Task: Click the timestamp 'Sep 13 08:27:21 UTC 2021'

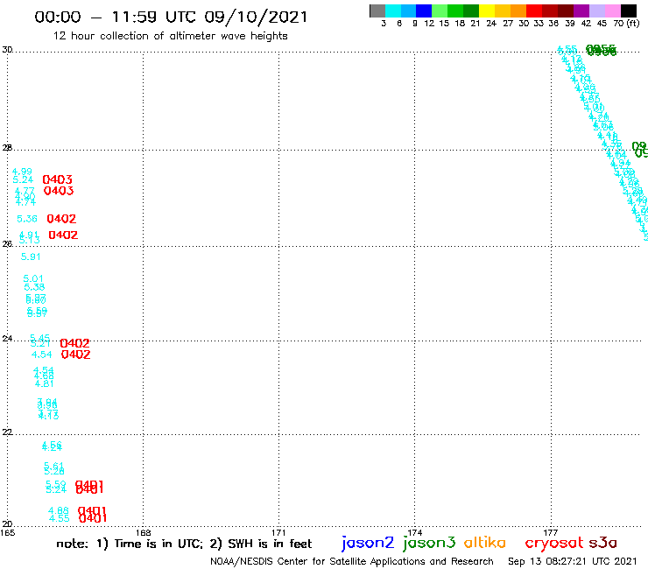Action: [x=573, y=561]
